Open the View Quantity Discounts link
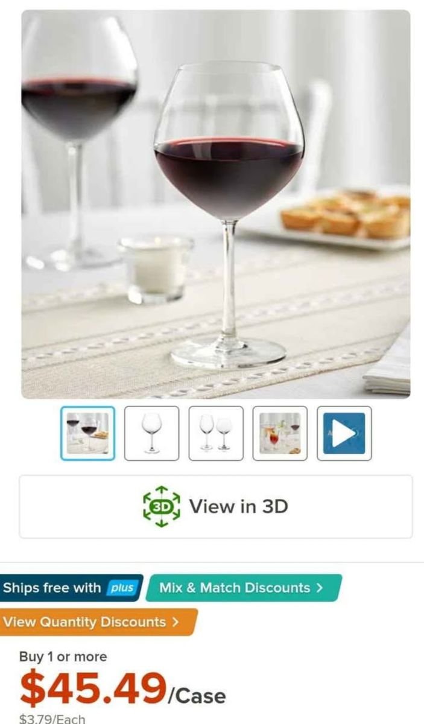Image resolution: width=424 pixels, height=724 pixels. point(97,622)
